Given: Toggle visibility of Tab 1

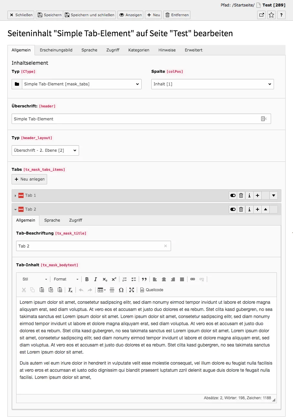Looking at the screenshot, I should point(233,195).
